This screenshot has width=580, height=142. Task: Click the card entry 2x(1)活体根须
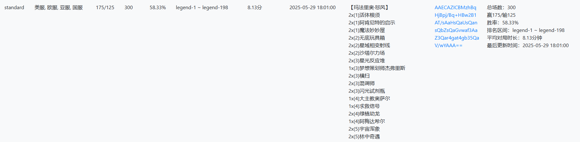364,15
